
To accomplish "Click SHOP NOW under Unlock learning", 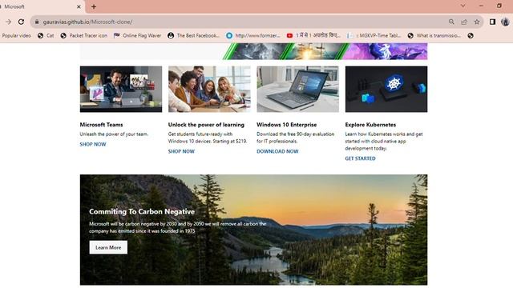I will (x=181, y=151).
